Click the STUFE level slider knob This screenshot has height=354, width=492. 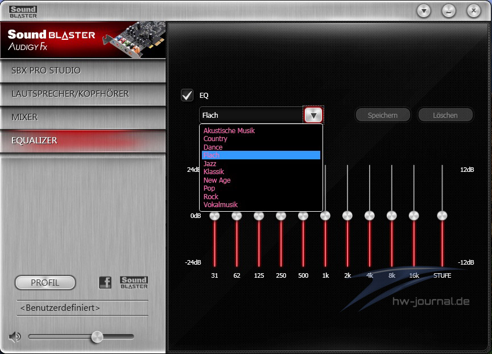tap(442, 216)
